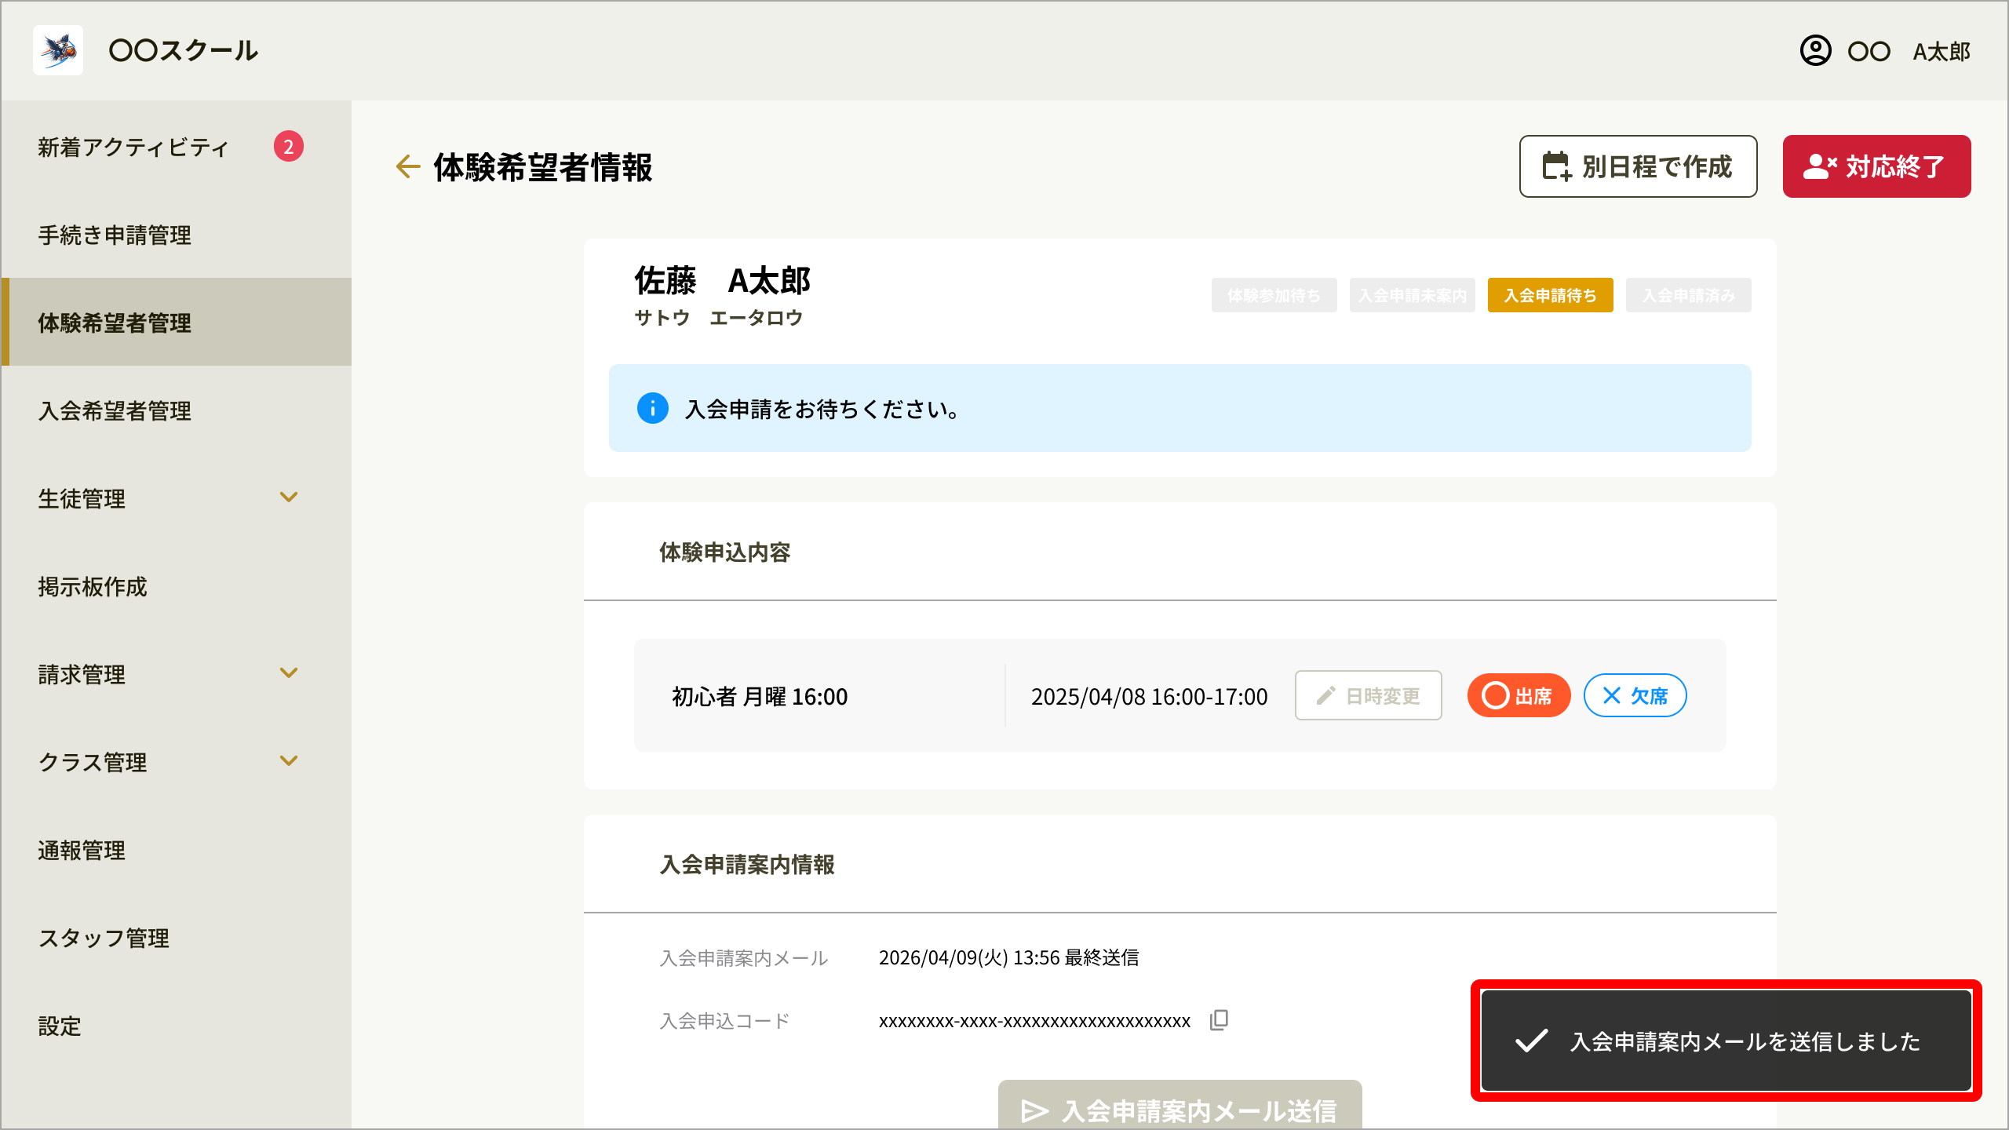This screenshot has height=1130, width=2009.
Task: Click the school logo icon
Action: (x=58, y=50)
